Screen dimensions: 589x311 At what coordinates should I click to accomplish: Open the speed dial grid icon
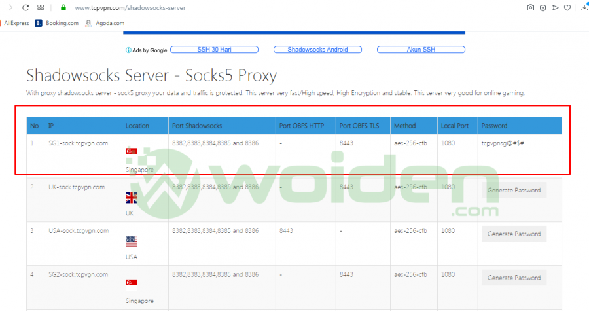[x=41, y=7]
